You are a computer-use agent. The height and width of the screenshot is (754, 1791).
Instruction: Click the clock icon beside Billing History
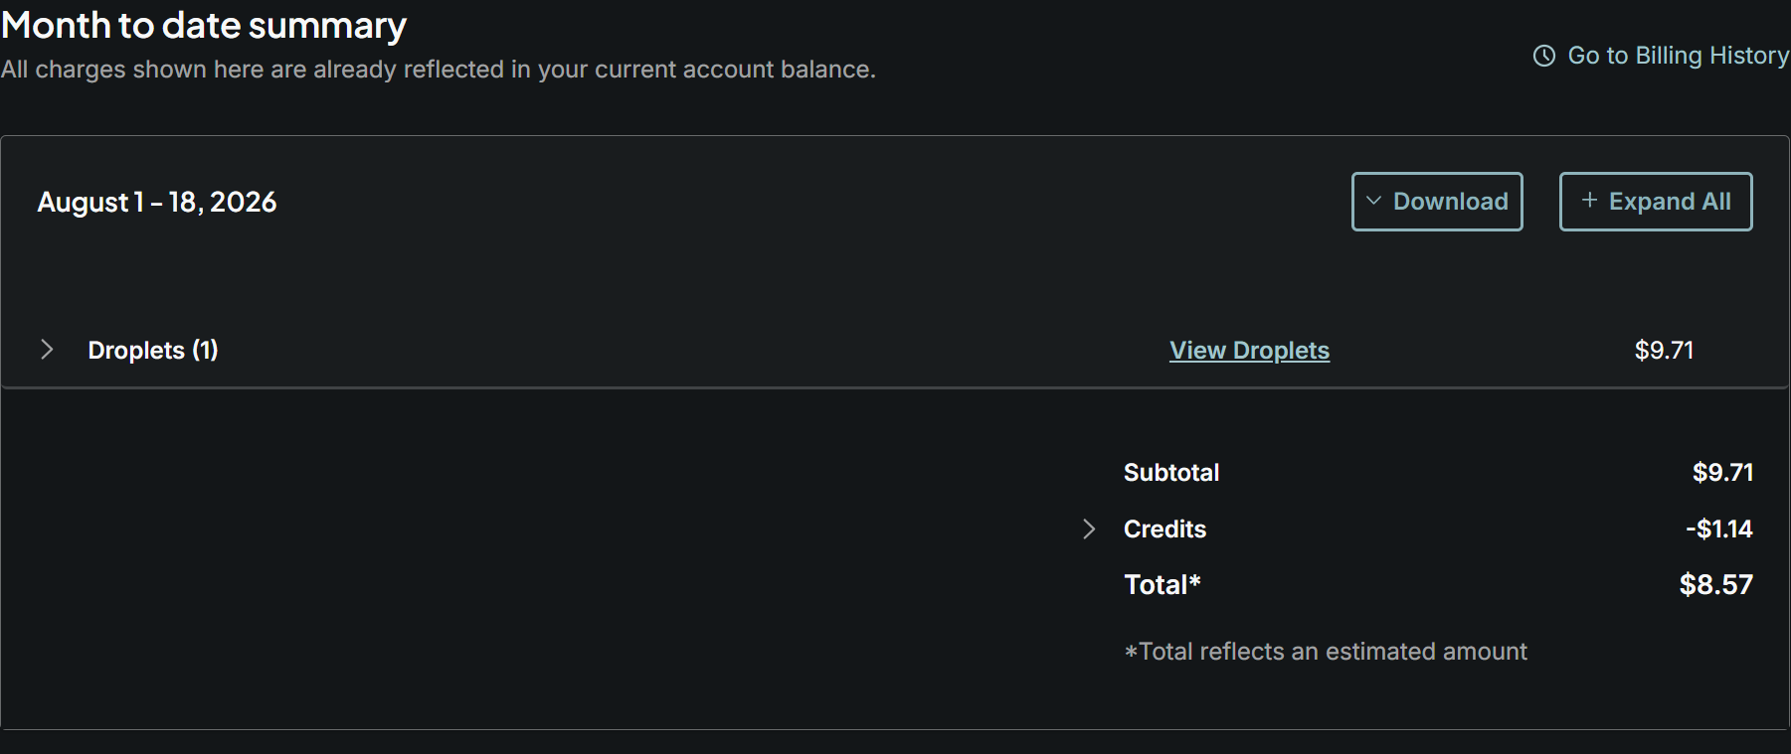click(x=1543, y=56)
